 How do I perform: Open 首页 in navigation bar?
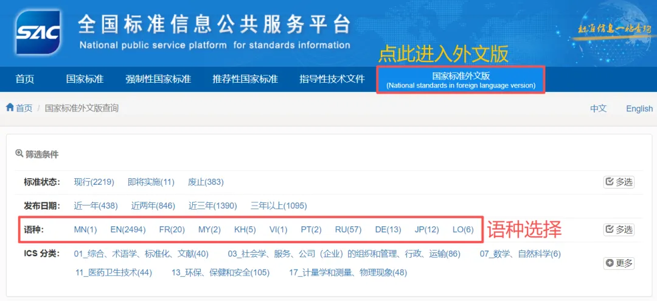tap(25, 79)
